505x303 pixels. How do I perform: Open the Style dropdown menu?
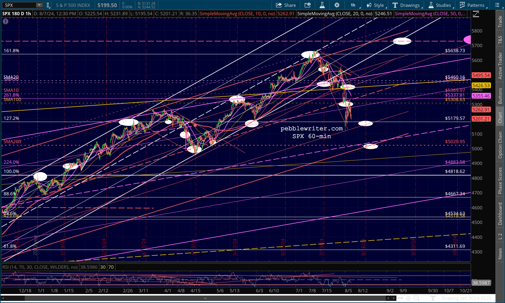pyautogui.click(x=376, y=5)
